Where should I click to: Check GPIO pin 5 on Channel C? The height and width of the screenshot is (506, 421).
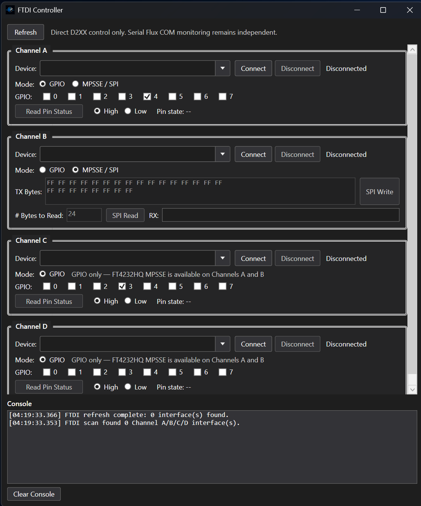(172, 286)
